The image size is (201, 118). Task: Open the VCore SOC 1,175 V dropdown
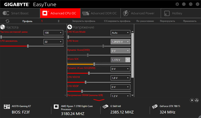coord(120,60)
